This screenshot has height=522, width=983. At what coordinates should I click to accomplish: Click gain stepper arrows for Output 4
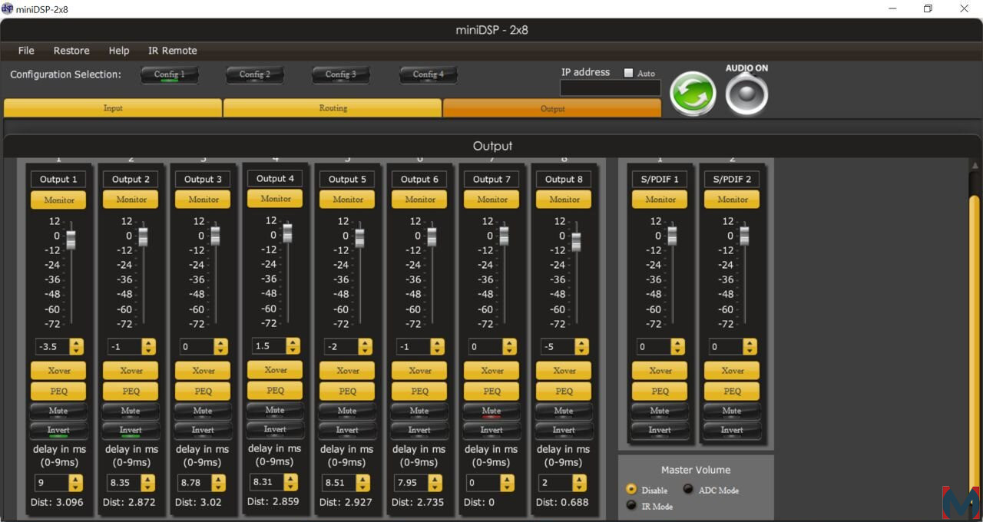click(x=293, y=346)
